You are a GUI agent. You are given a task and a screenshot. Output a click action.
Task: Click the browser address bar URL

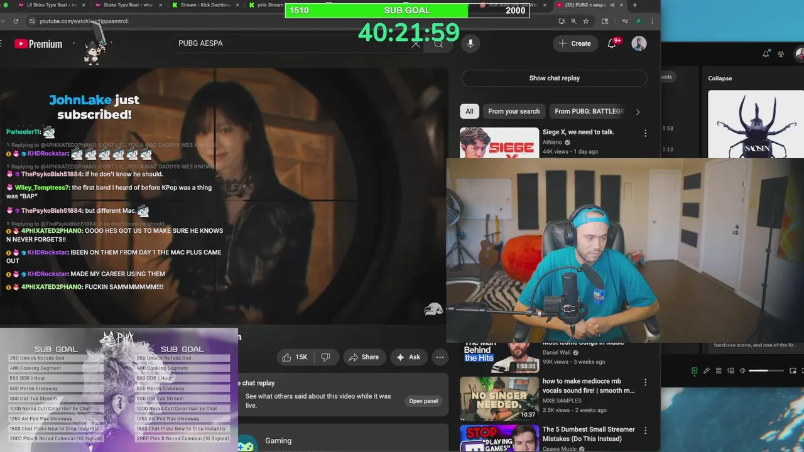click(x=84, y=21)
